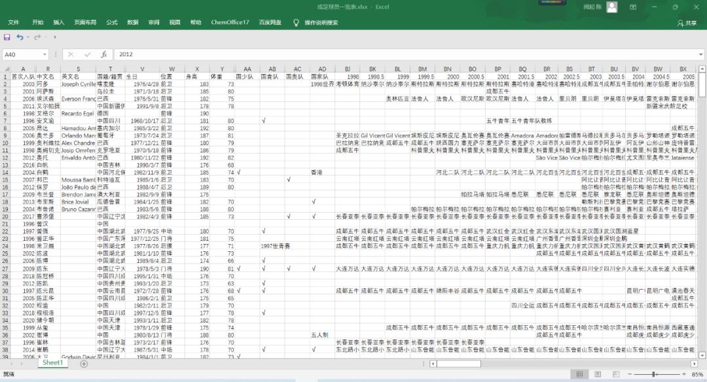
Task: Select cell with 1997世青赛
Action: click(x=272, y=246)
